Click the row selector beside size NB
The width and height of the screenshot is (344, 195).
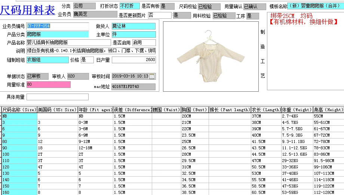(x=1, y=116)
